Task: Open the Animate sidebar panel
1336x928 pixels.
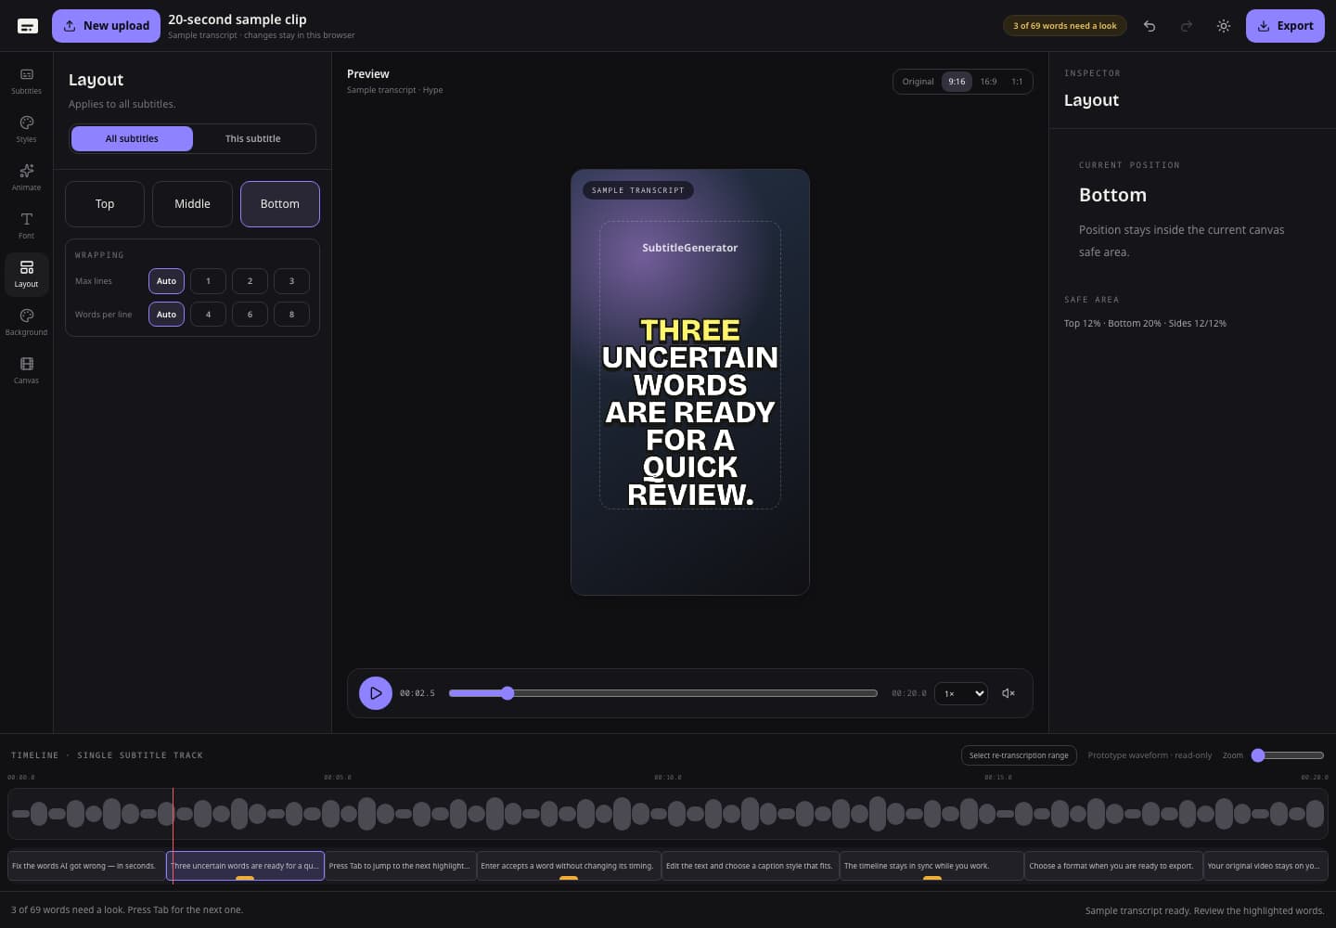Action: click(26, 177)
